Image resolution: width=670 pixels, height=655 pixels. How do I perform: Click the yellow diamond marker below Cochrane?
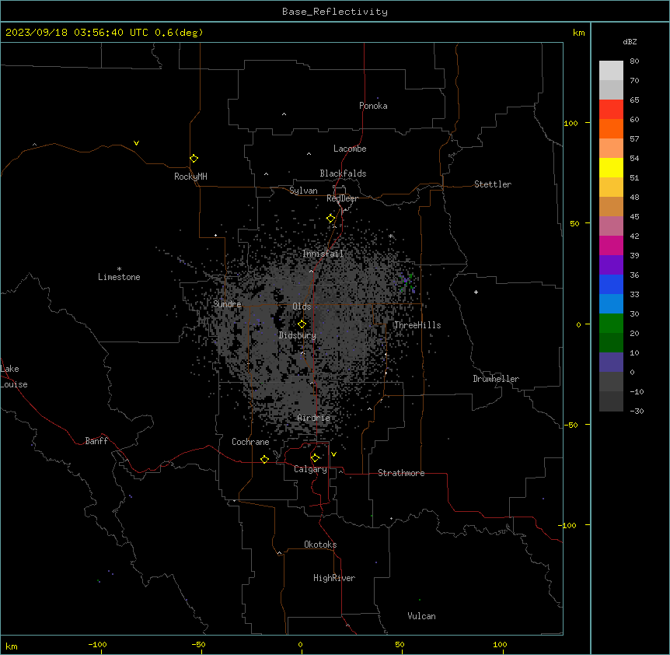click(264, 459)
